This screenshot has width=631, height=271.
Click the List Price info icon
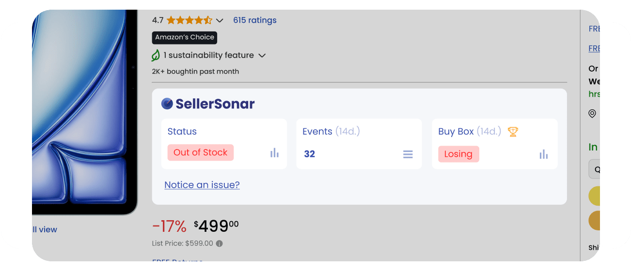coord(220,243)
